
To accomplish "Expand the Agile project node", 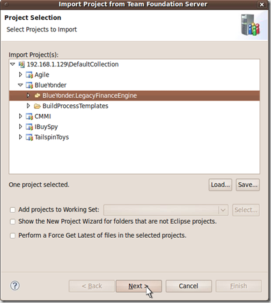I will [x=20, y=75].
